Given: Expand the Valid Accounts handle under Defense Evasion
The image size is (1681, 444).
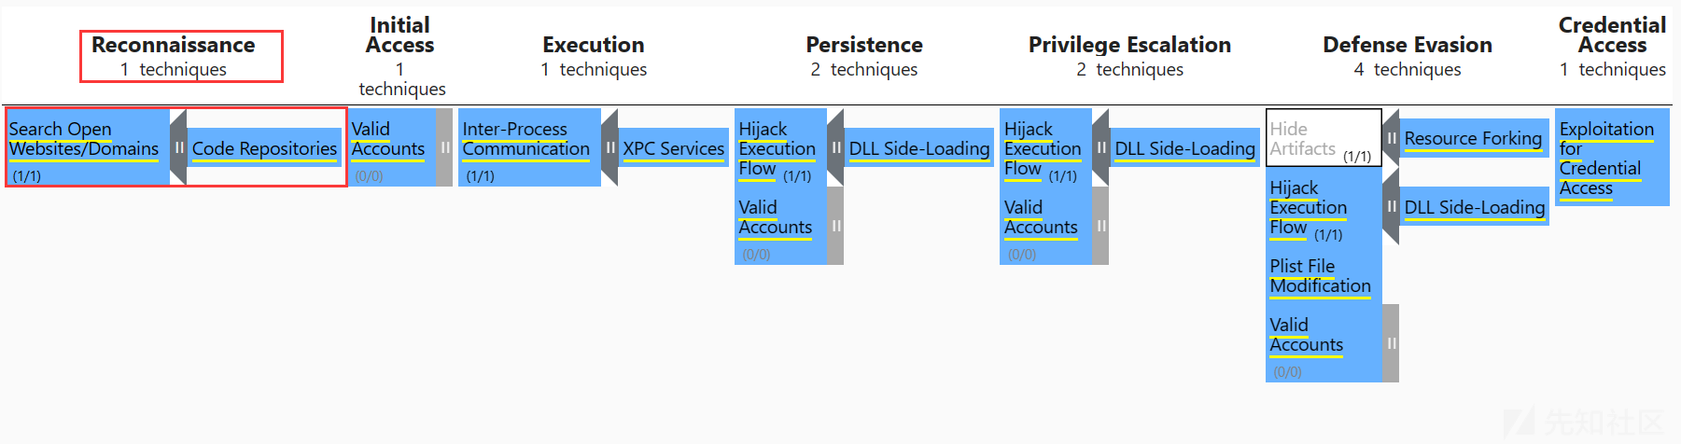Looking at the screenshot, I should [1391, 343].
